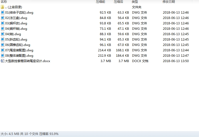Click the DWG icon for 04(蜗杆轴).dwg
Screen dimensions: 199x137
[3, 28]
